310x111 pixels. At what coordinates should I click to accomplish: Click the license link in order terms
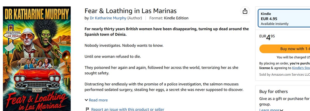264,68
